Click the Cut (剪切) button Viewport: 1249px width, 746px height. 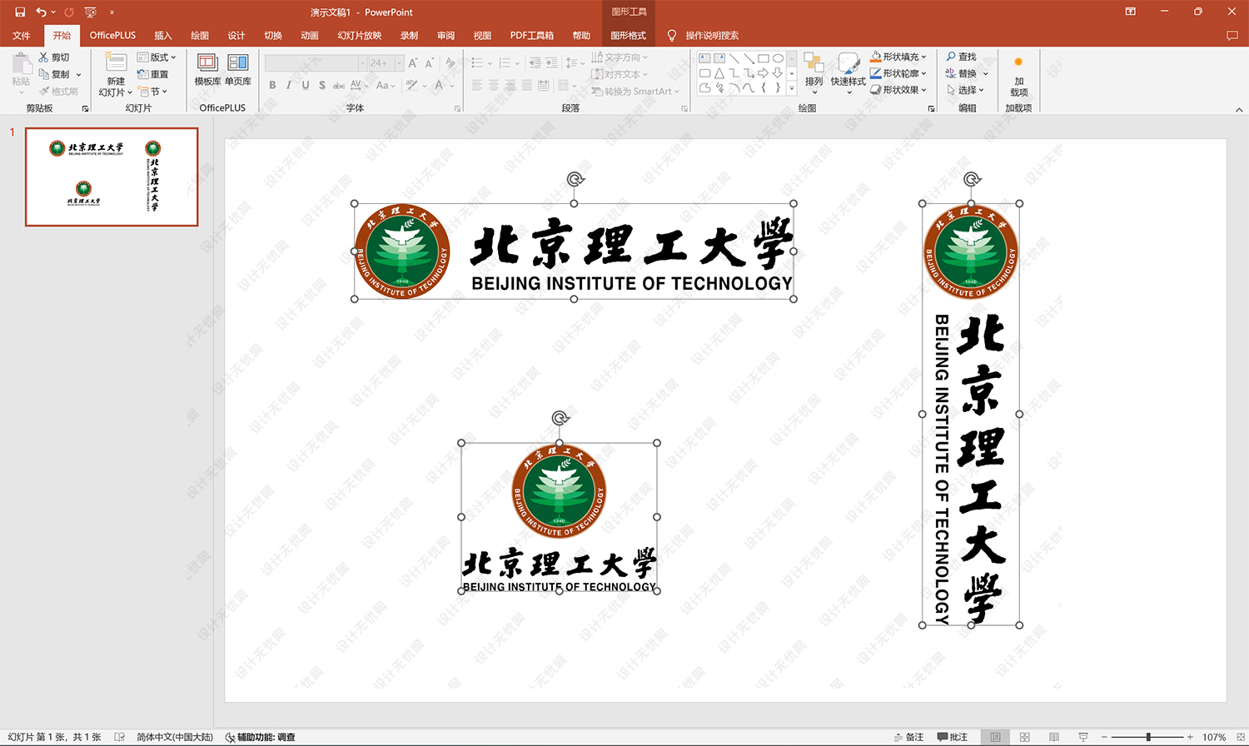pyautogui.click(x=54, y=57)
